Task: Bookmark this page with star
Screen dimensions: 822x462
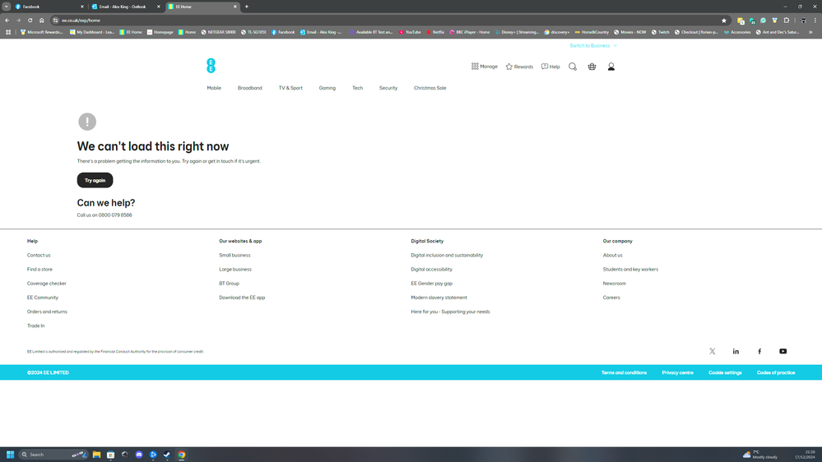Action: point(724,21)
